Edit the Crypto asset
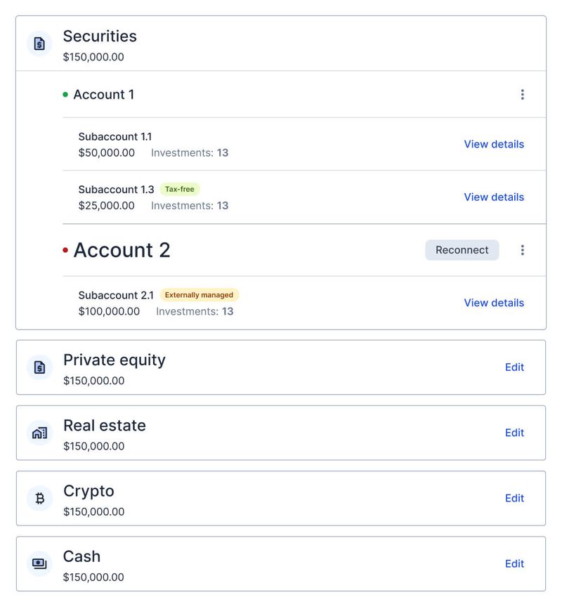Image resolution: width=562 pixels, height=602 pixels. (x=514, y=498)
